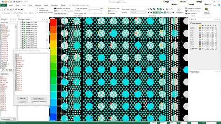The image size is (221, 124).
Task: Check Show Dielectrics in the Layers panel
Action: (x=191, y=23)
